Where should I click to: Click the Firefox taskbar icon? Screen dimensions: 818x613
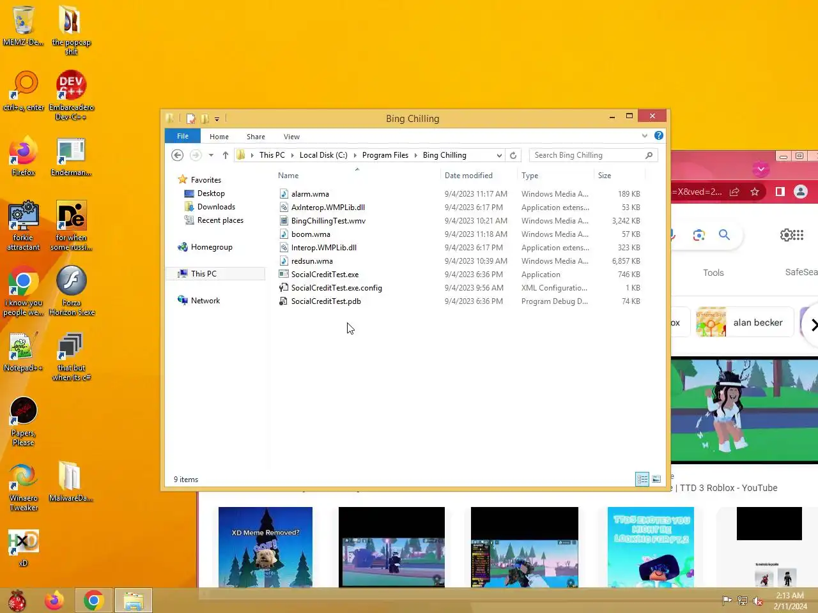click(x=54, y=601)
